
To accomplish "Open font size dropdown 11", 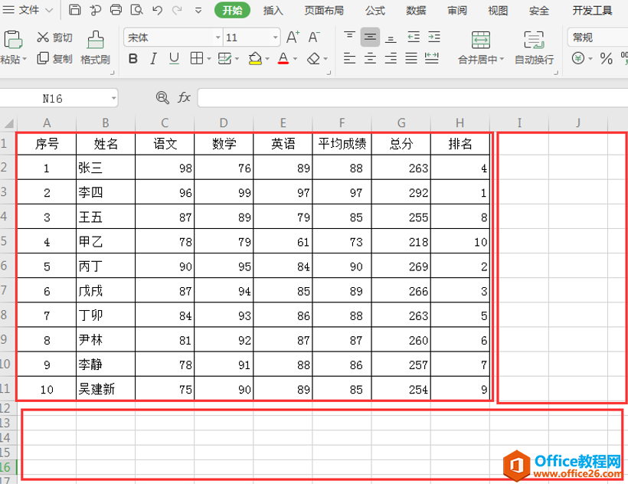I will click(276, 38).
